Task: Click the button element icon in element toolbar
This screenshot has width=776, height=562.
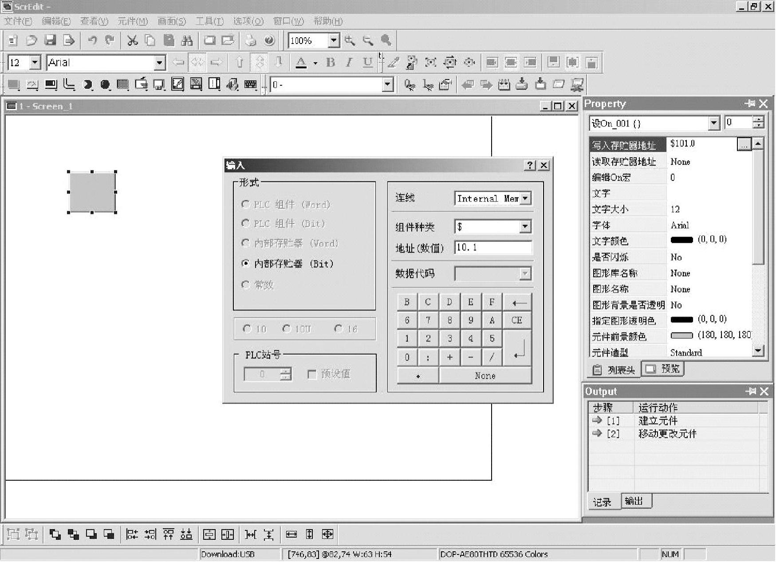Action: coord(14,84)
